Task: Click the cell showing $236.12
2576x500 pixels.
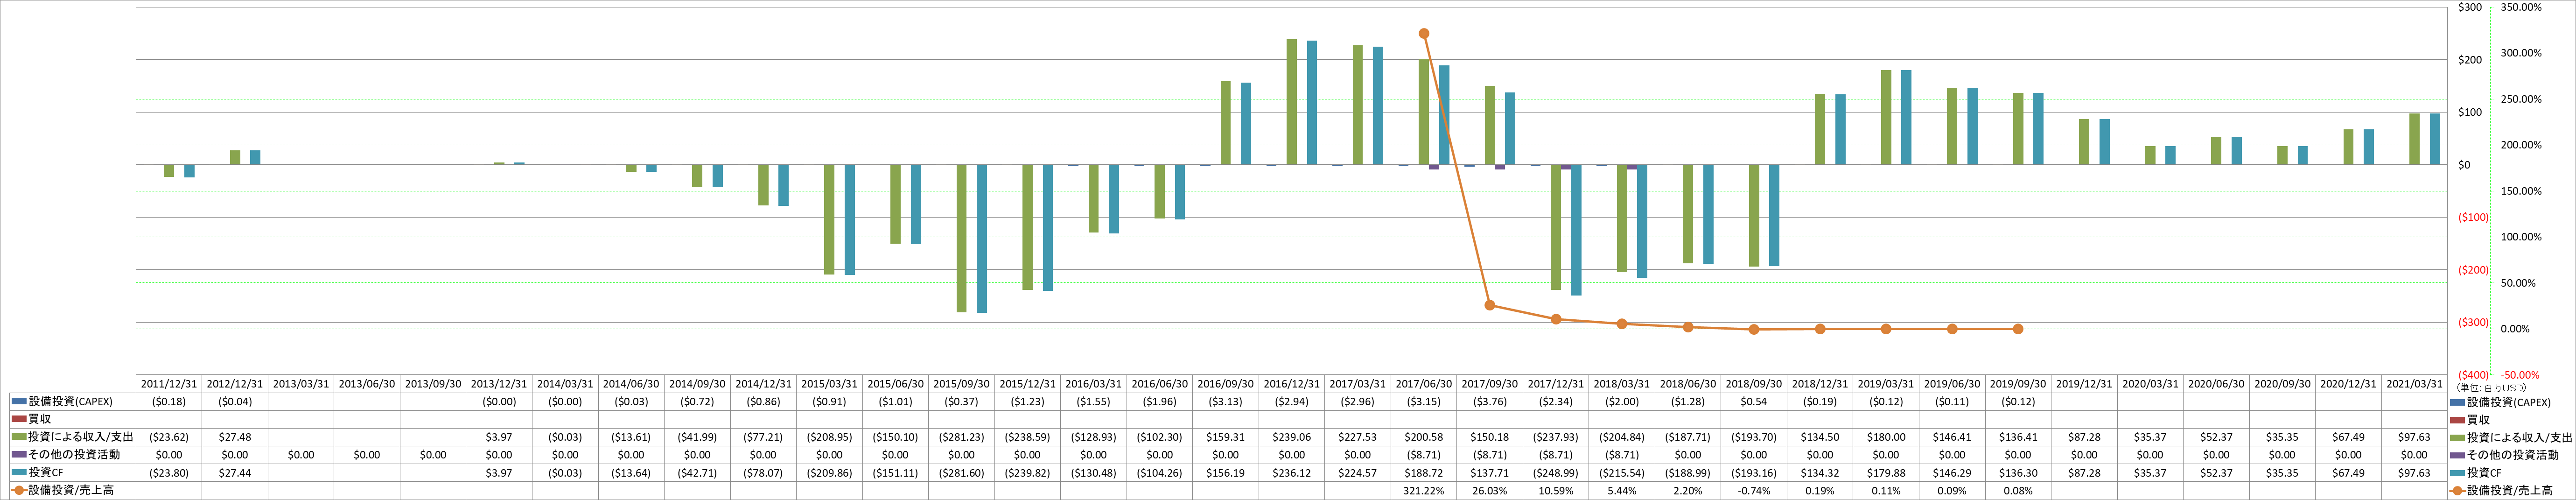Action: pos(1292,473)
